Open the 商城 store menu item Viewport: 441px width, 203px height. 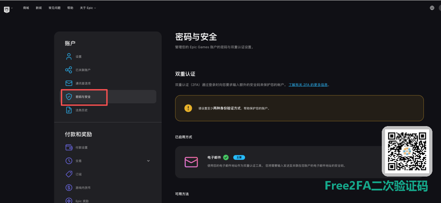[x=26, y=8]
